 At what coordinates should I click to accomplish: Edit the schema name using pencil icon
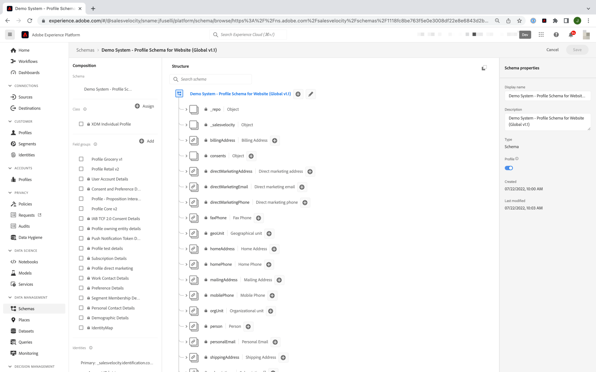click(311, 94)
